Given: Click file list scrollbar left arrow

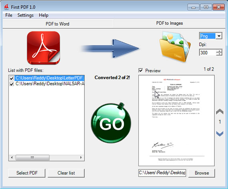Looking at the screenshot, I should [12, 157].
